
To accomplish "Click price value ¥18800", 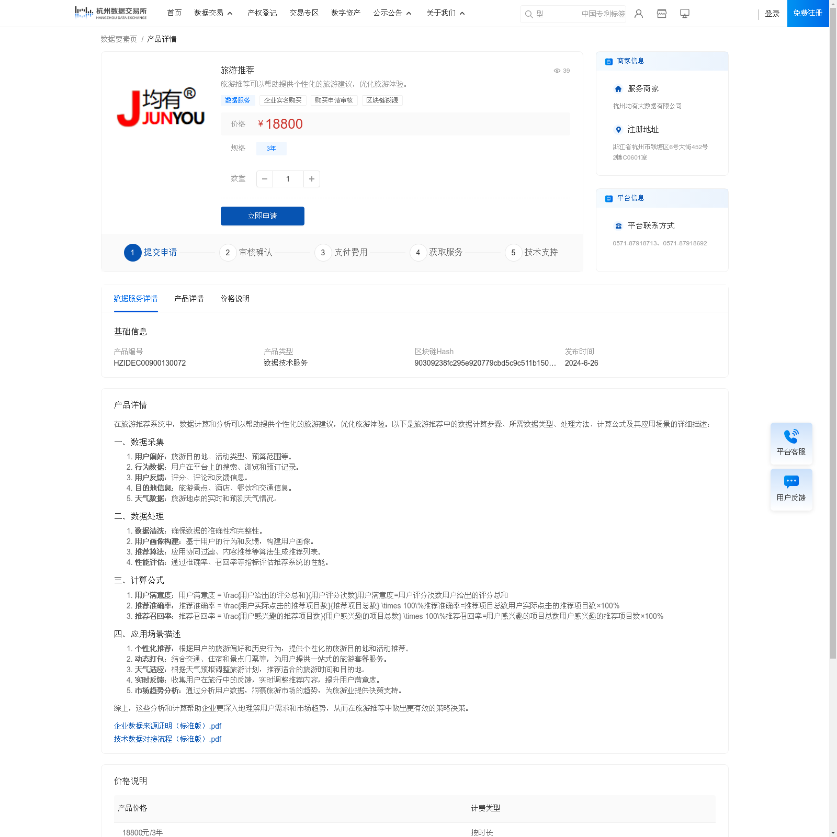I will pyautogui.click(x=280, y=124).
